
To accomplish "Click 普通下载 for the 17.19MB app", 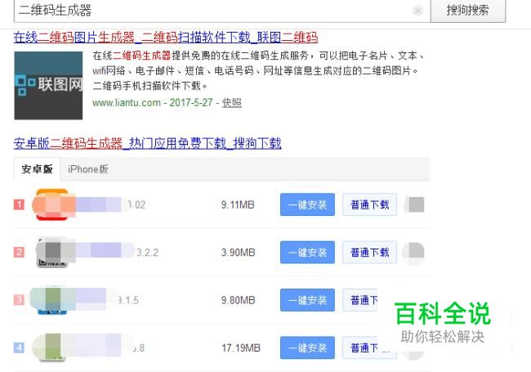I will [x=368, y=347].
